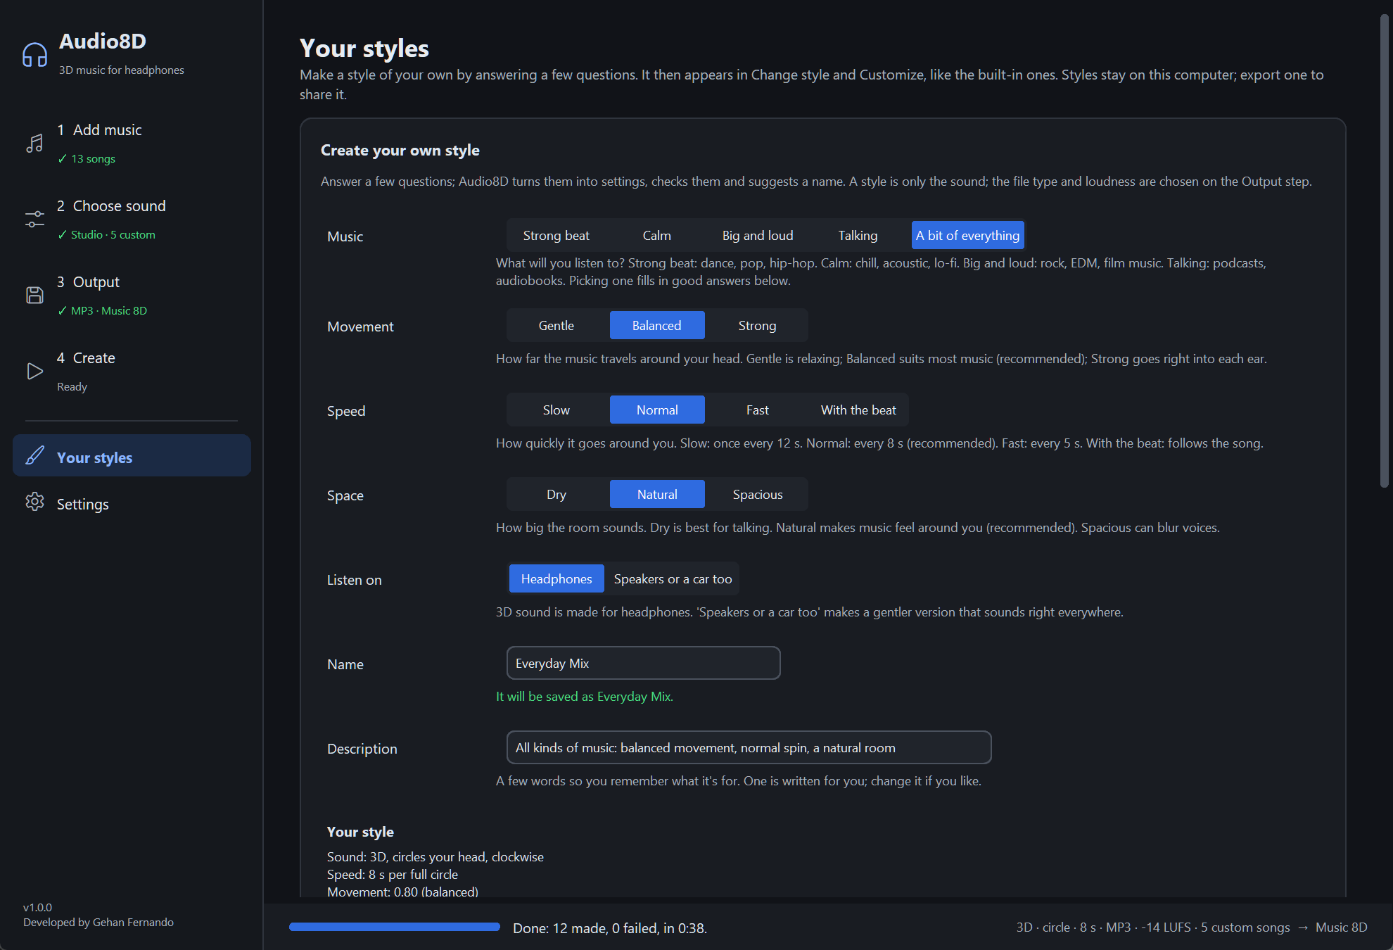Click the save disk icon beside Output
Image resolution: width=1393 pixels, height=950 pixels.
[34, 296]
